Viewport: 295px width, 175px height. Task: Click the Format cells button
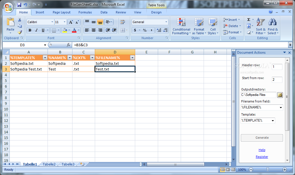[232, 32]
